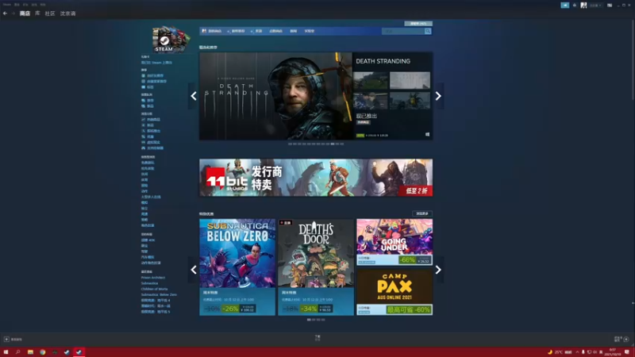Viewport: 635px width, 357px height.
Task: Expand the account name dropdown
Action: [x=595, y=6]
